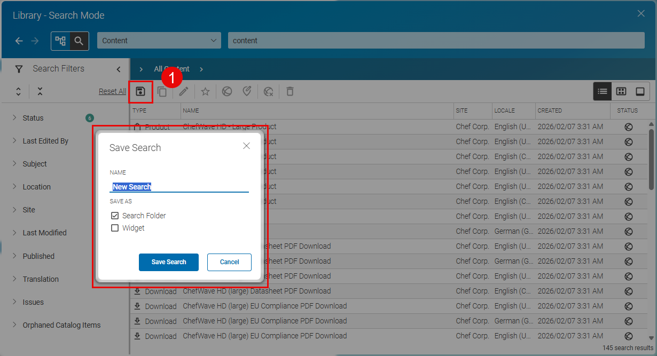Open the delete trash icon
657x356 pixels.
click(x=290, y=91)
